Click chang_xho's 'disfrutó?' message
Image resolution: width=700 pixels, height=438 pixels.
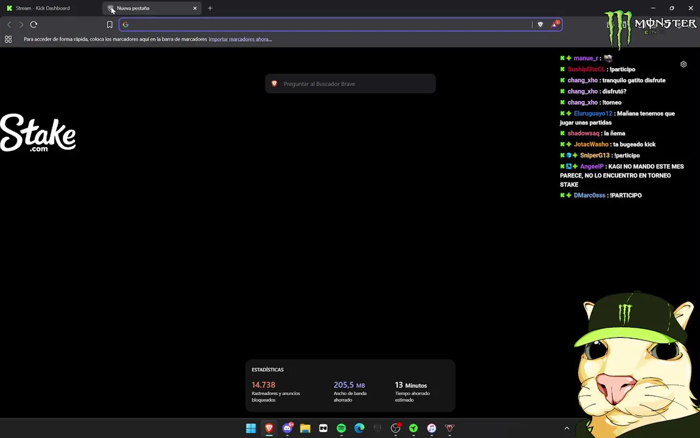(x=614, y=91)
